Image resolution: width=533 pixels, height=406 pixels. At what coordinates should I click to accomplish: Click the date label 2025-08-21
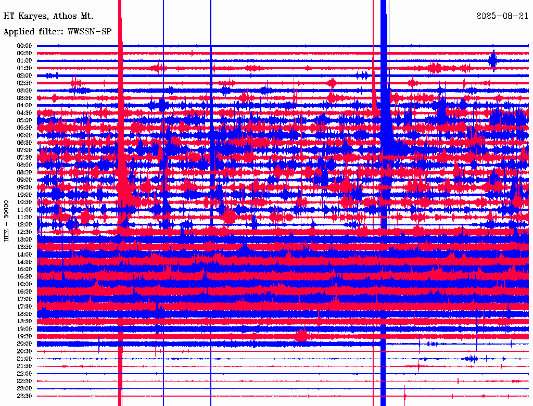point(502,16)
